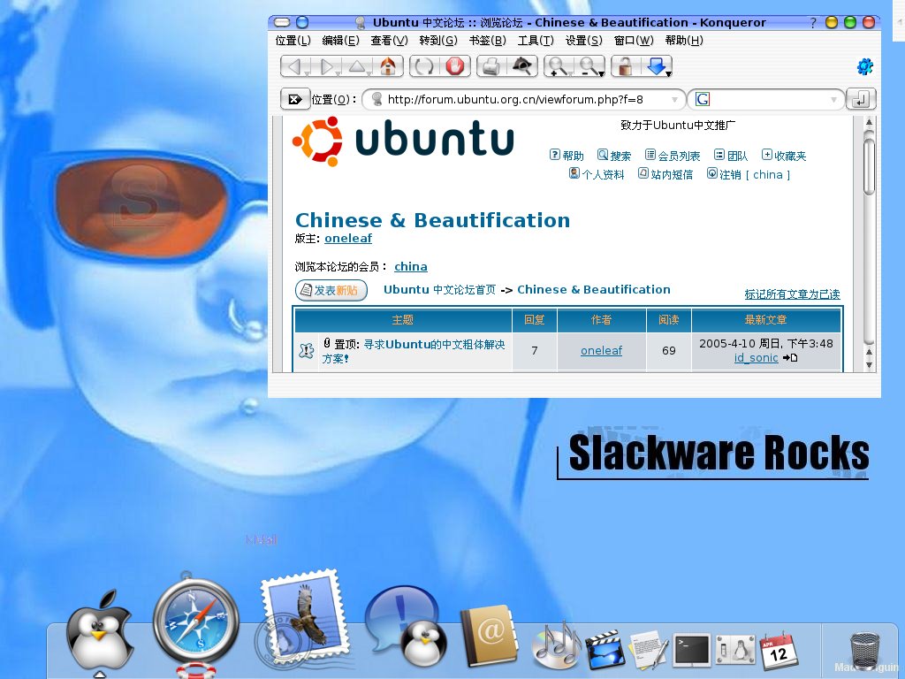The height and width of the screenshot is (679, 905).
Task: Expand the location URL history dropdown
Action: pyautogui.click(x=674, y=99)
